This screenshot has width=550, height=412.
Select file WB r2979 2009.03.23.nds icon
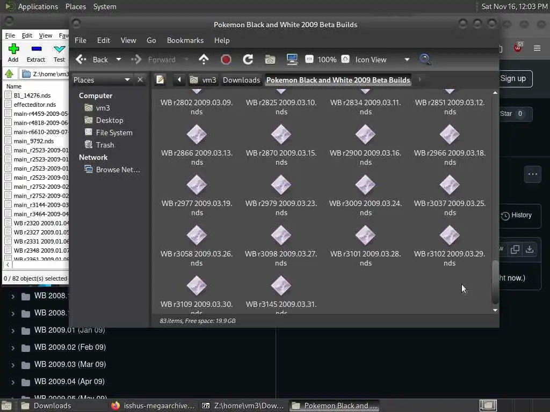click(281, 185)
